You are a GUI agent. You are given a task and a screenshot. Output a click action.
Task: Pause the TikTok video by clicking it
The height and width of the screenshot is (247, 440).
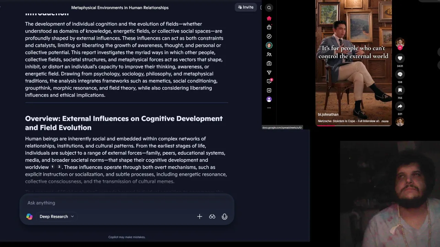(x=353, y=63)
